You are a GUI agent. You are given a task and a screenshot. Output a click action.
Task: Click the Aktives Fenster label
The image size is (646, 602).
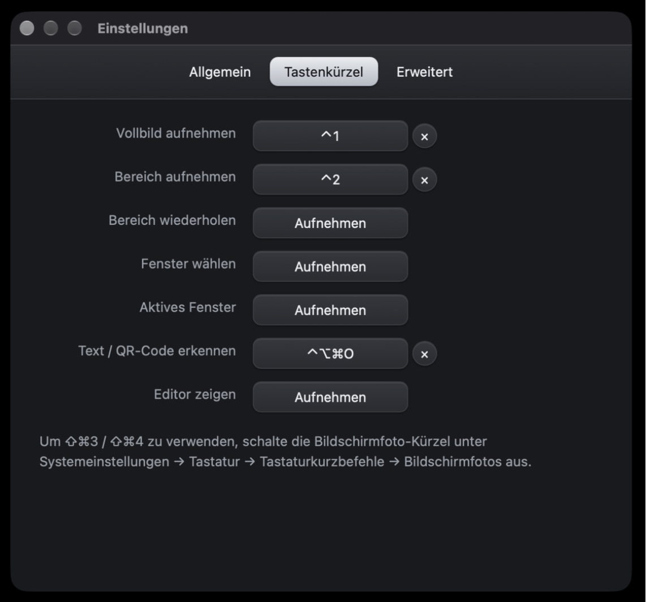(x=188, y=307)
